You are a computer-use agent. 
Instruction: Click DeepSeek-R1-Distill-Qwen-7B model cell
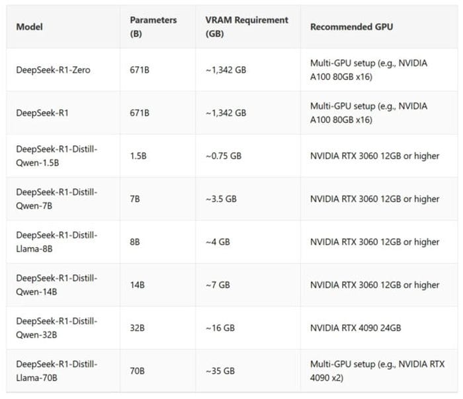point(57,199)
